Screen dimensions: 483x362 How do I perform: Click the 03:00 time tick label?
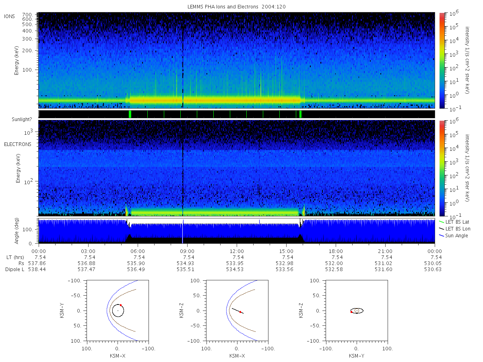point(88,251)
